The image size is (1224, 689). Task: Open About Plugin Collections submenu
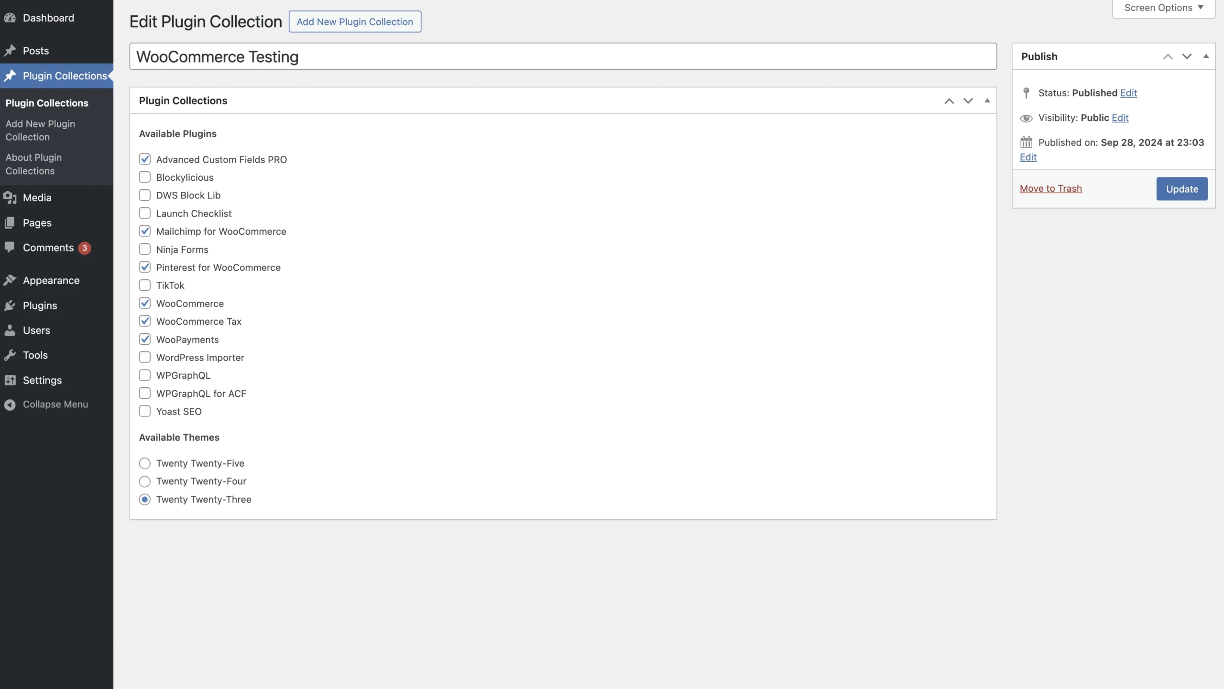point(33,164)
